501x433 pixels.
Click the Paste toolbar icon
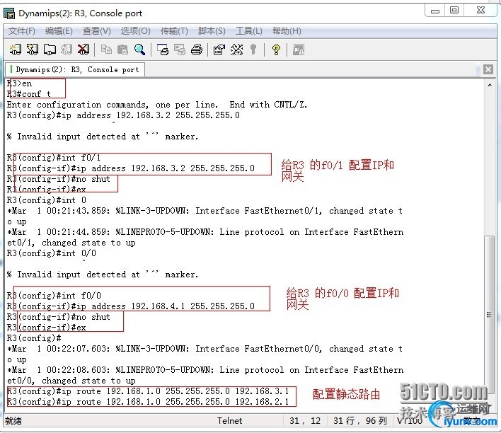122,50
